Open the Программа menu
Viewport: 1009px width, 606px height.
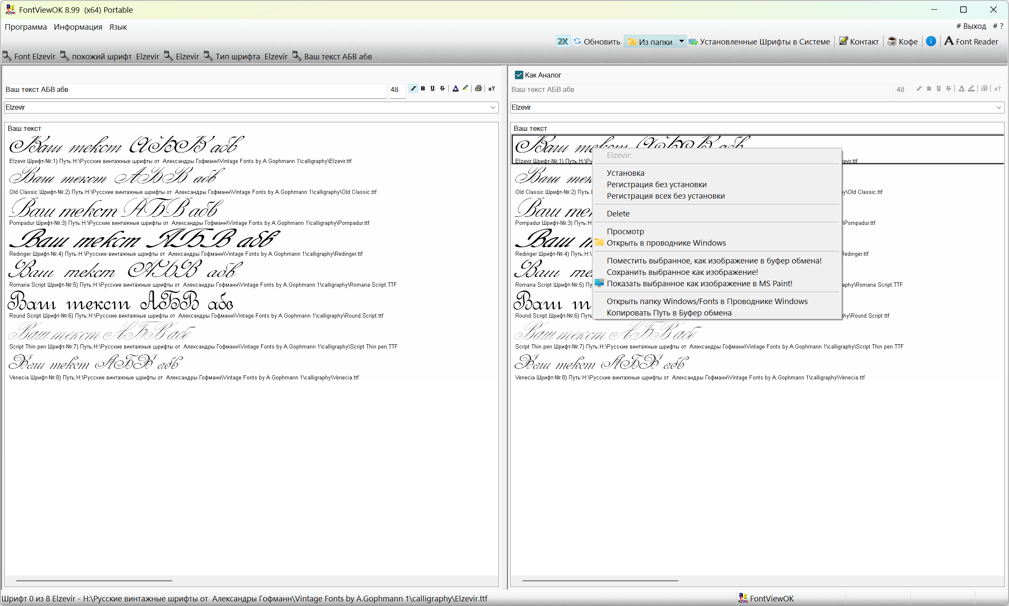click(x=26, y=27)
